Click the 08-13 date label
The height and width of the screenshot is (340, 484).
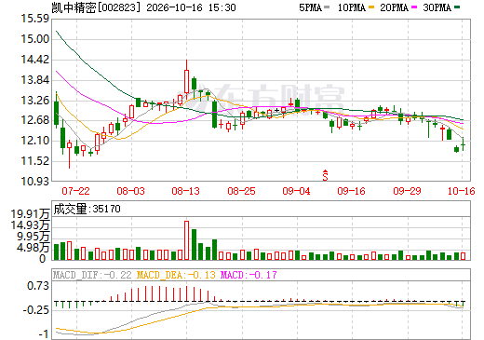pyautogui.click(x=186, y=191)
